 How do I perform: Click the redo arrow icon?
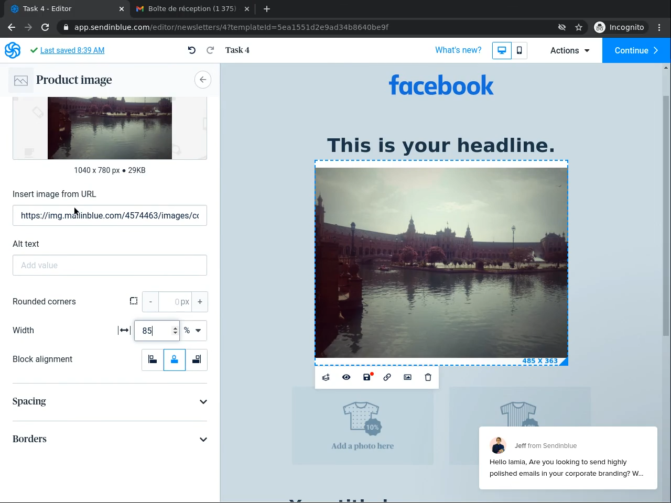tap(210, 50)
